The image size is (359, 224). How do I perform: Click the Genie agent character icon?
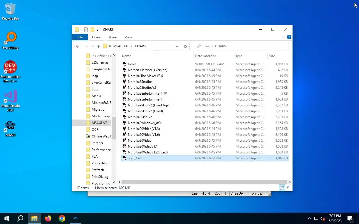pyautogui.click(x=125, y=64)
